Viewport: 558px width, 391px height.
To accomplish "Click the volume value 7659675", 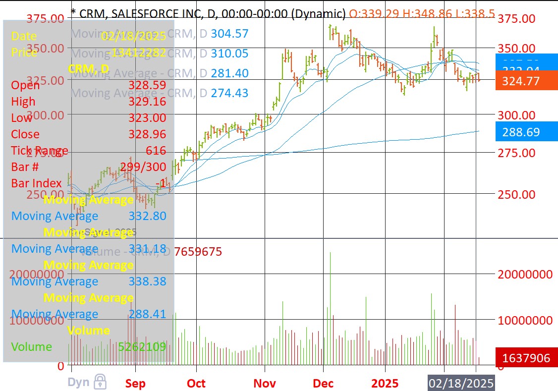I will click(198, 252).
